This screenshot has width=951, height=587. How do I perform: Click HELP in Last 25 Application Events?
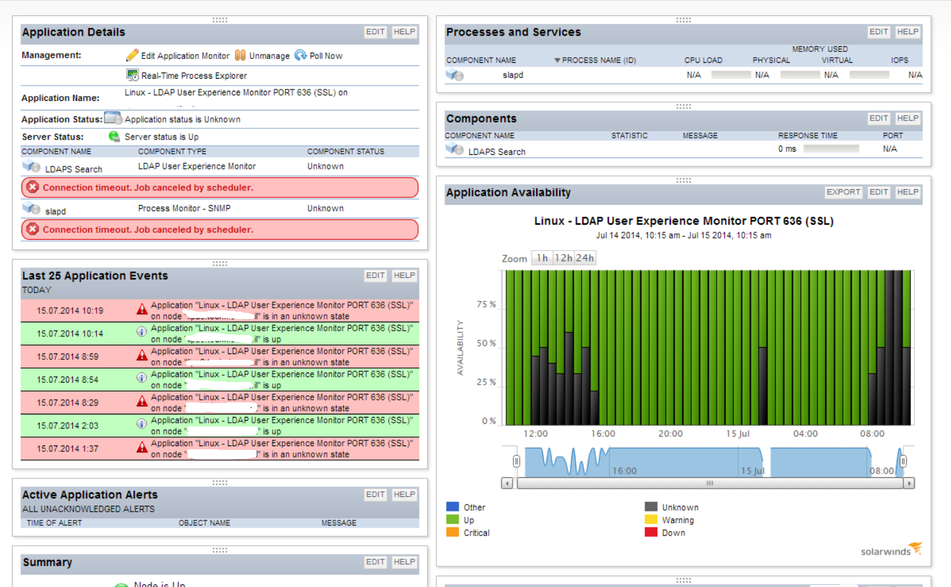404,275
